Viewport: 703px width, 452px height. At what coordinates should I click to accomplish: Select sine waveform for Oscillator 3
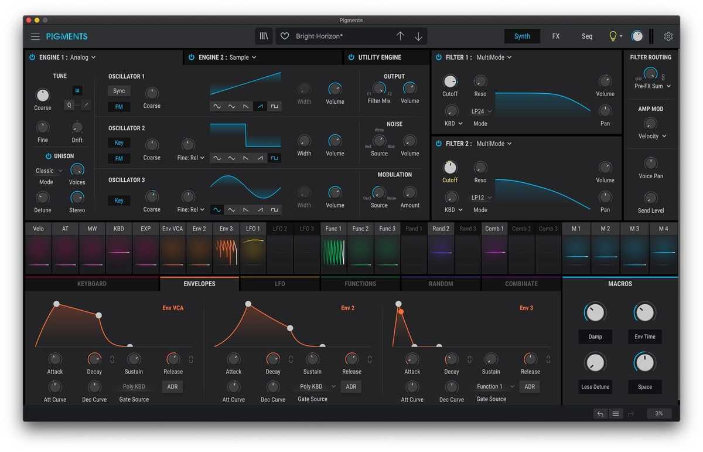217,210
